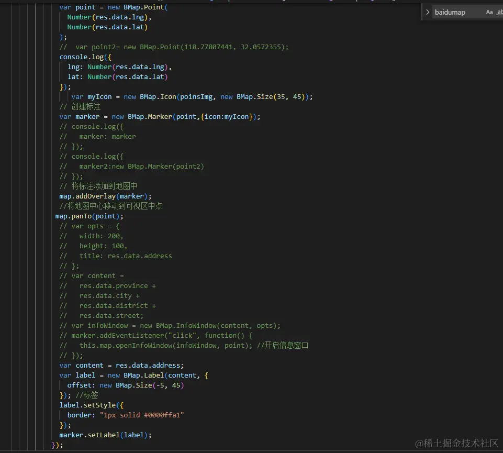Click the commented "title: res.data.address" line
The height and width of the screenshot is (453, 503).
pos(116,256)
